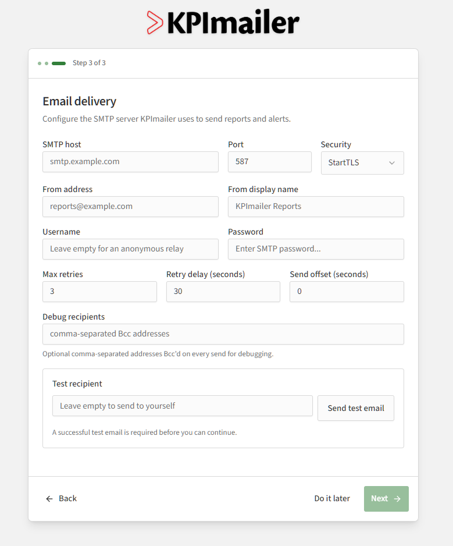The width and height of the screenshot is (453, 546).
Task: Click the 'Debug recipients' label
Action: point(73,317)
